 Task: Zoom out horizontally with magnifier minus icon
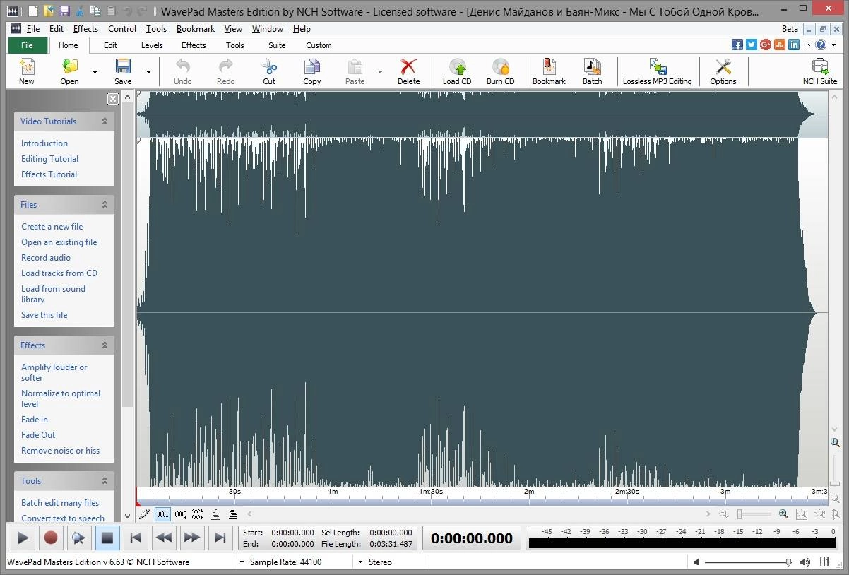[x=724, y=514]
